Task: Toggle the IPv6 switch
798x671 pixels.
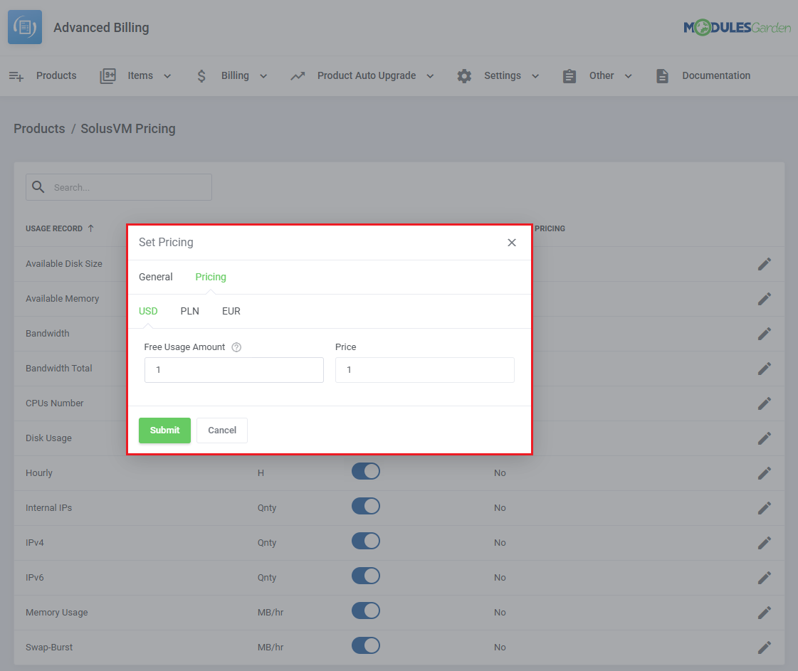Action: click(x=366, y=576)
